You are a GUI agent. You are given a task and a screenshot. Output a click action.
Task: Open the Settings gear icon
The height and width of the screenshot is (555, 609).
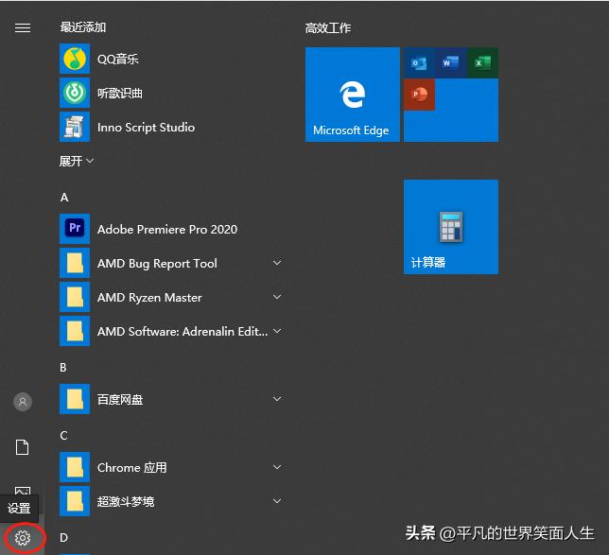click(23, 538)
